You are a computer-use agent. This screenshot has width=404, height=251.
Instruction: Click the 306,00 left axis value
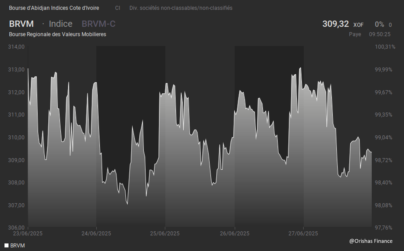click(17, 227)
